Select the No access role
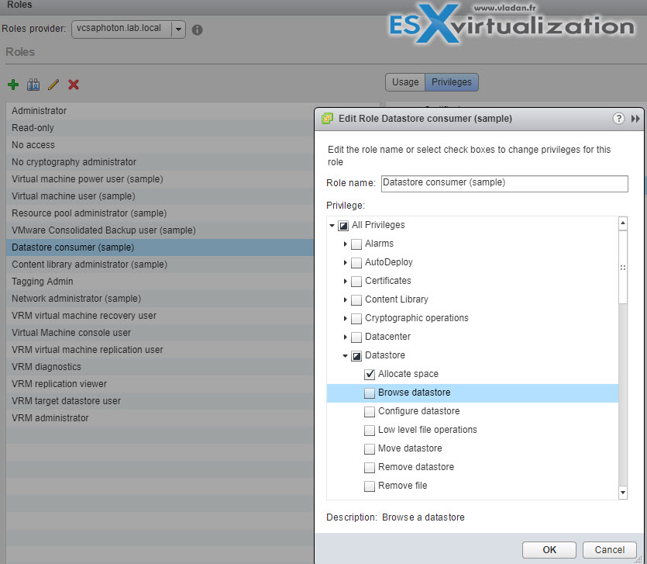Viewport: 647px width, 564px height. (x=160, y=145)
